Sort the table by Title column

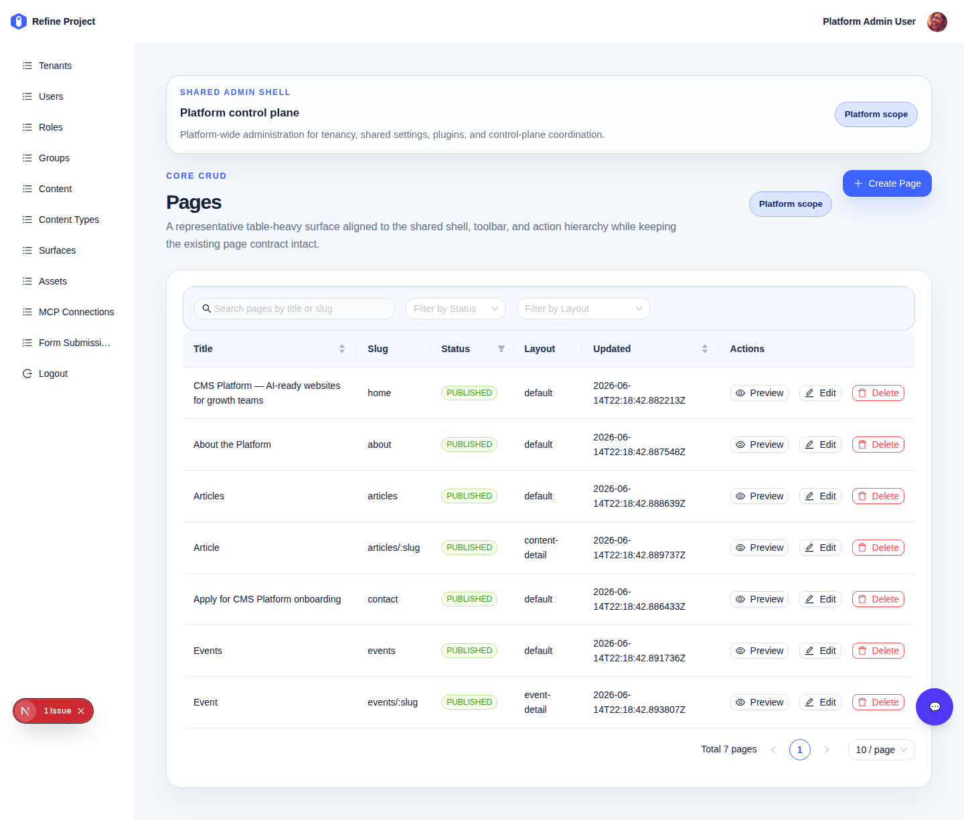342,349
